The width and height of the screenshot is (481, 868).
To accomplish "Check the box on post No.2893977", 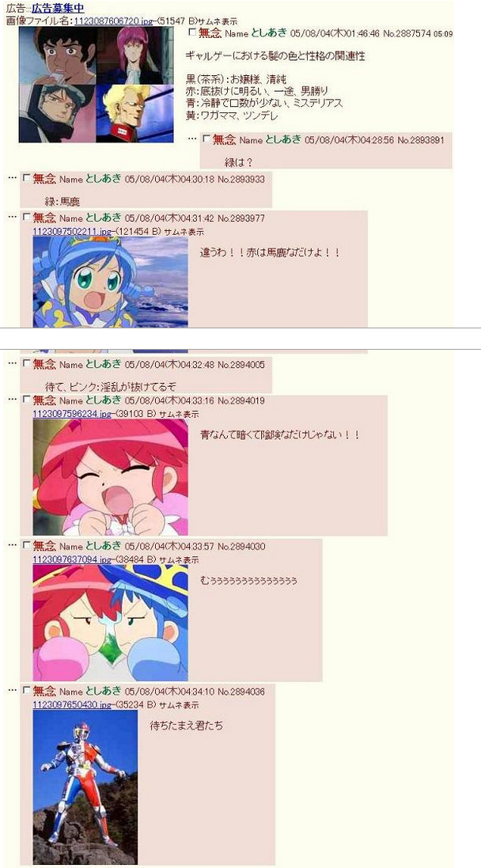I will [x=27, y=217].
